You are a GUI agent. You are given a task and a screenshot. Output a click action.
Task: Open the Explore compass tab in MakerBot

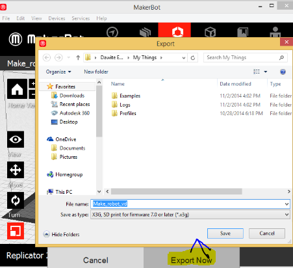click(x=112, y=32)
